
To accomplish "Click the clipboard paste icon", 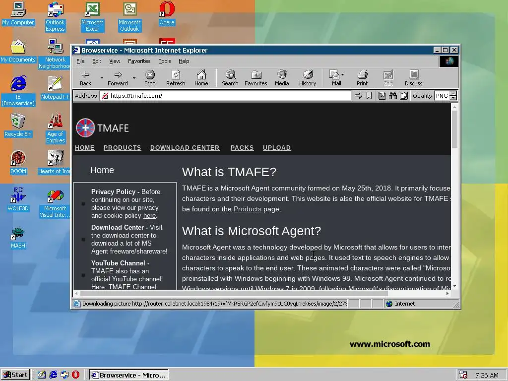I will click(x=404, y=96).
